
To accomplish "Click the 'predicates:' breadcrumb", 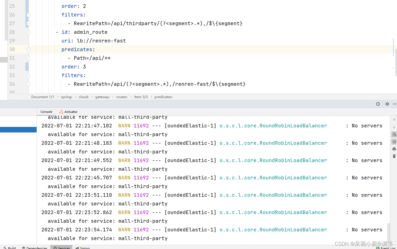I will tap(163, 97).
